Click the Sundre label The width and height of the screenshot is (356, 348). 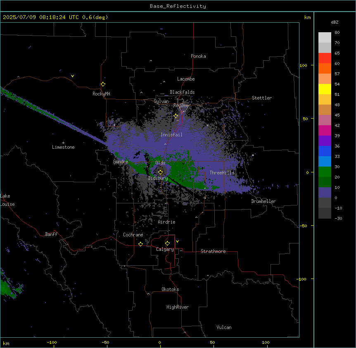point(121,162)
